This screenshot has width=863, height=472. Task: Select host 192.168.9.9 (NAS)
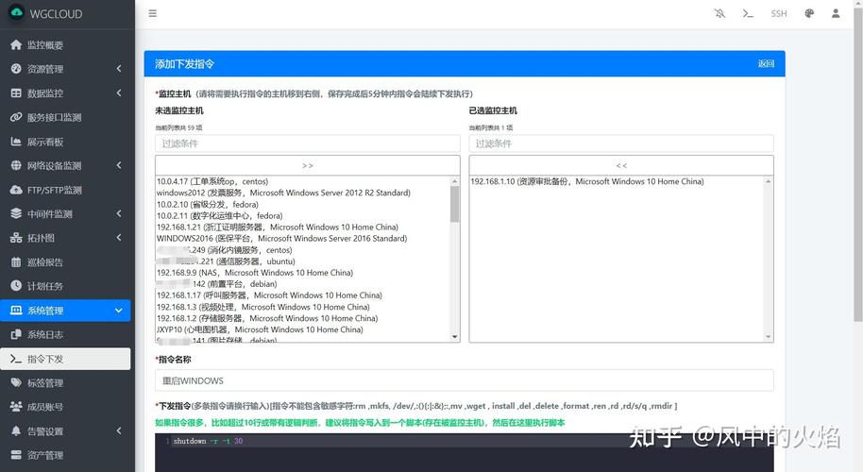point(255,273)
